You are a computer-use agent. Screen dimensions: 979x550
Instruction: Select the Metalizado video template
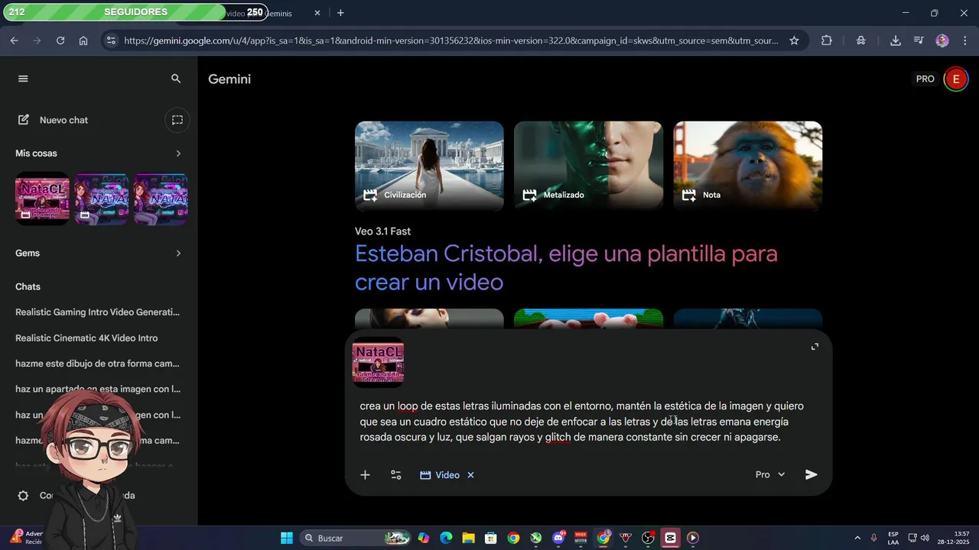point(588,166)
